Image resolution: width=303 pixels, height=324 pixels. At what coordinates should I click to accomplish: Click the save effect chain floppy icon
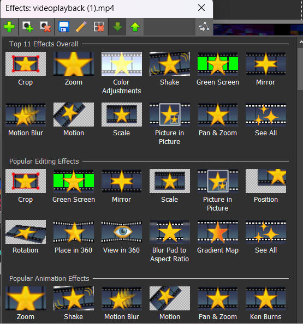(x=64, y=27)
